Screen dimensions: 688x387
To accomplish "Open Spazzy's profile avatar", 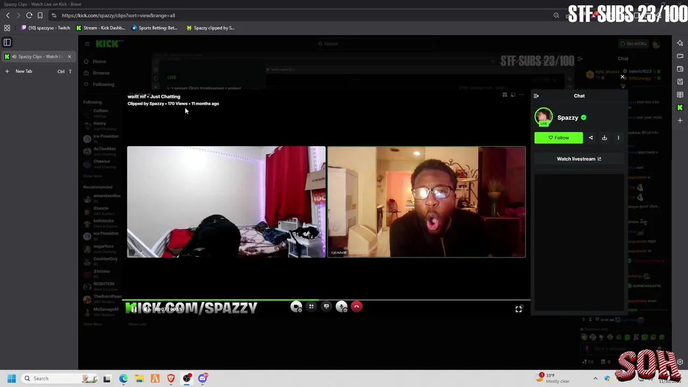I will coord(543,117).
